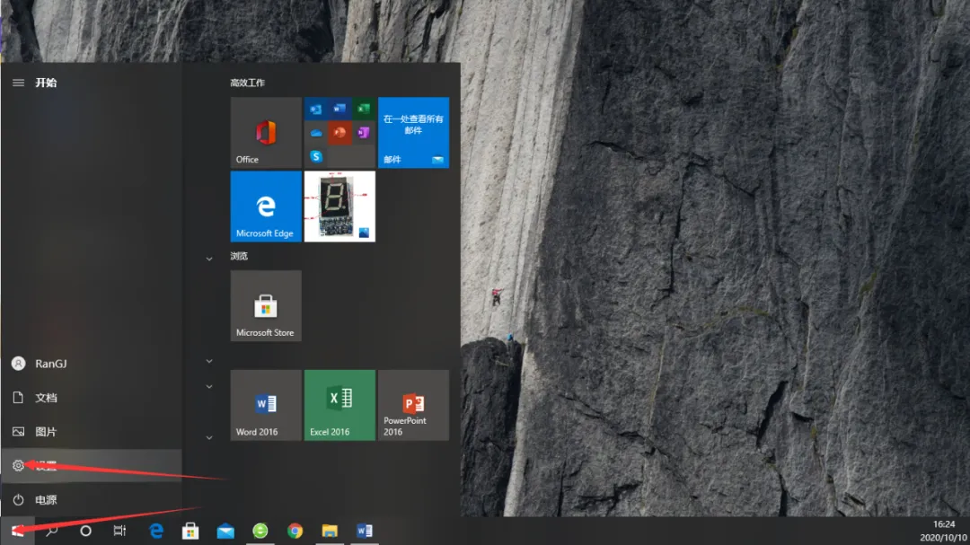
Task: Open the Settings gear in the Start menu
Action: pyautogui.click(x=18, y=465)
